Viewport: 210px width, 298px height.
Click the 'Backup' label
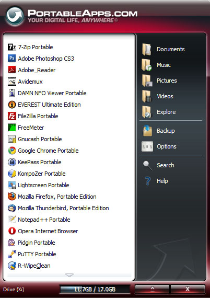click(166, 131)
